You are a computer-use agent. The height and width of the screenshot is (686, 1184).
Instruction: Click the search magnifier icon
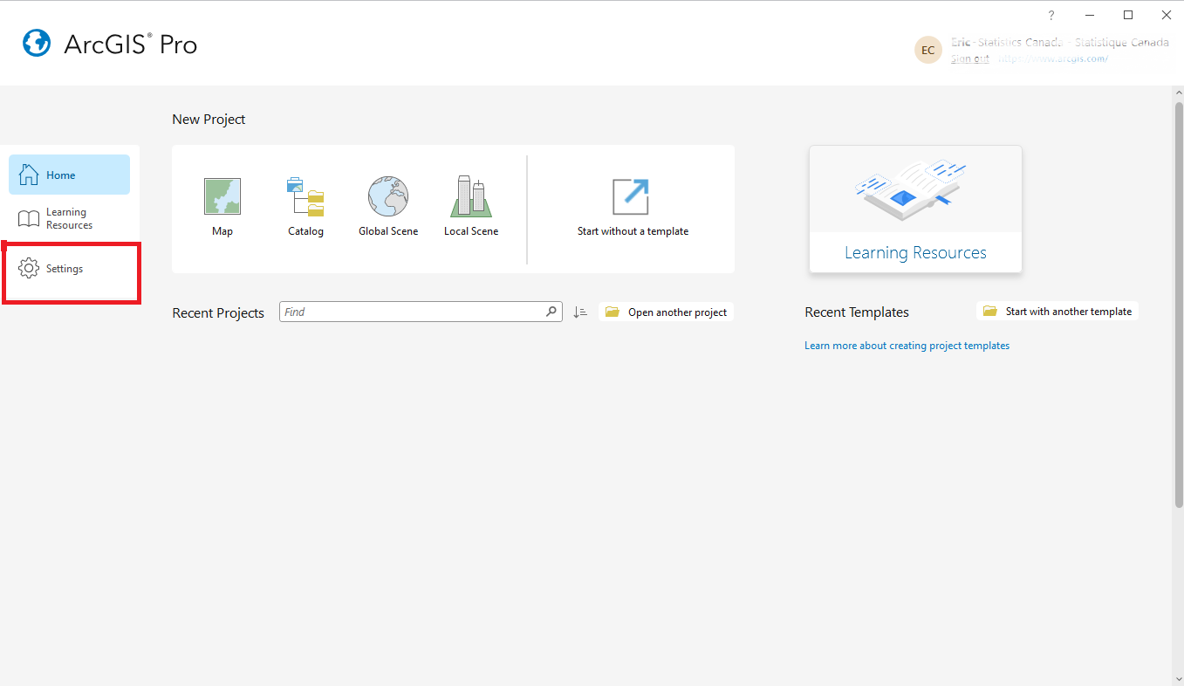(551, 312)
